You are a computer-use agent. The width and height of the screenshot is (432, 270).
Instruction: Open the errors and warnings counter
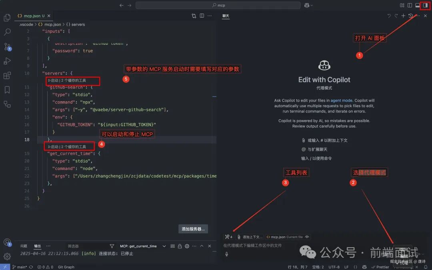click(45, 267)
